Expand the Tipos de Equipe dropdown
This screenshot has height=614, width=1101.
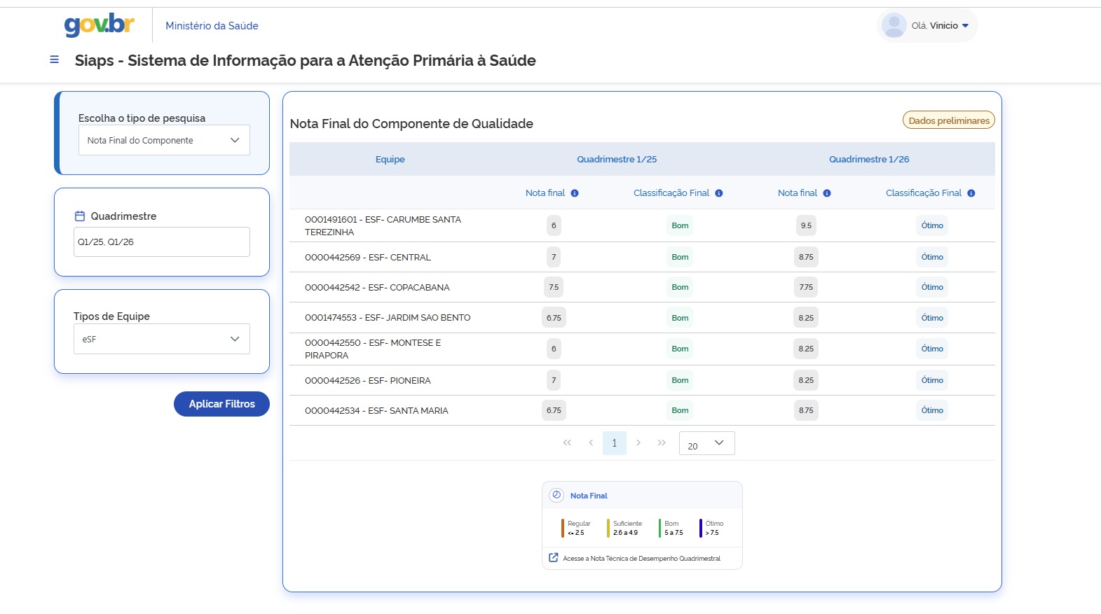162,339
